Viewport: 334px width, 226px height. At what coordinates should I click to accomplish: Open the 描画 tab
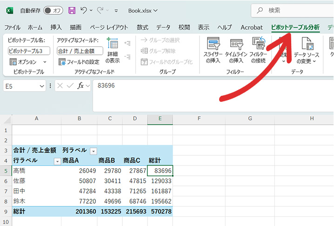point(76,27)
